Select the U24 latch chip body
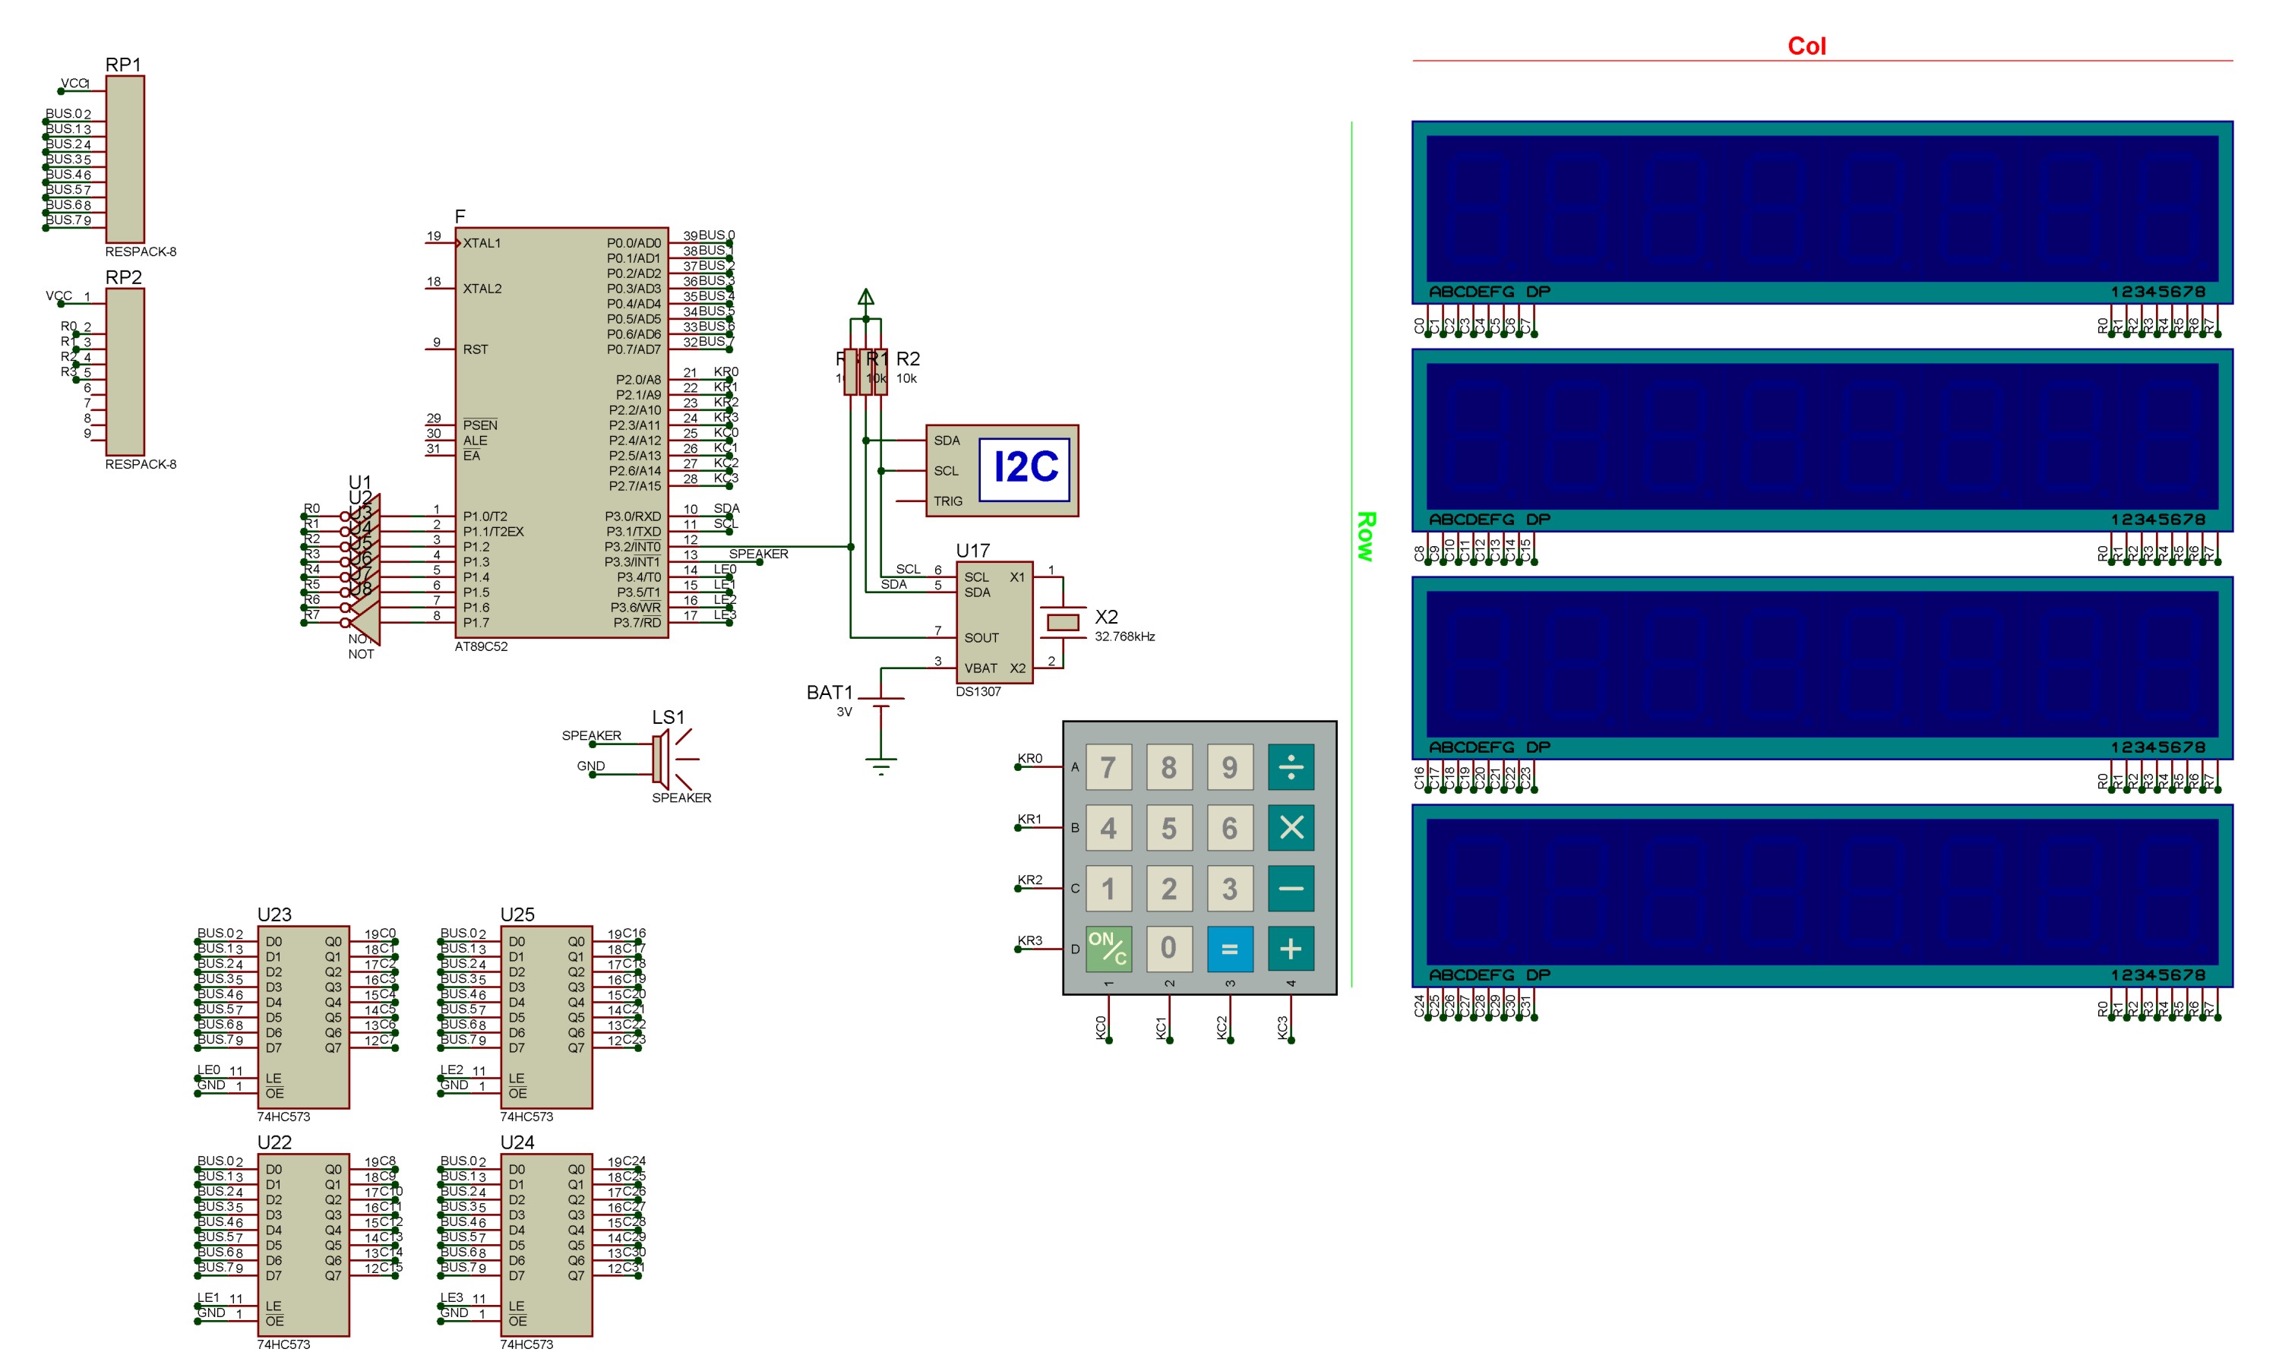The height and width of the screenshot is (1352, 2279). [547, 1244]
